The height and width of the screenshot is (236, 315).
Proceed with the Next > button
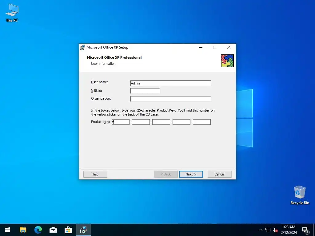tap(191, 174)
